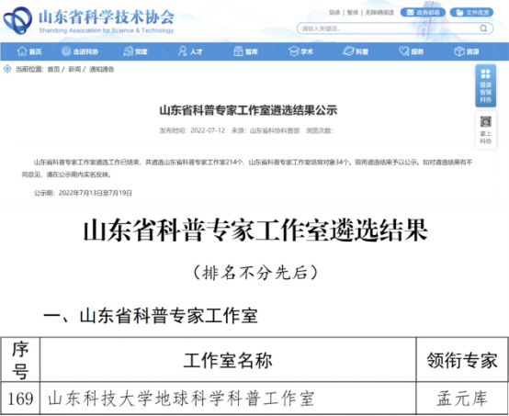Click the folder icon in 文件收发 button
This screenshot has width=509, height=416.
459,12
